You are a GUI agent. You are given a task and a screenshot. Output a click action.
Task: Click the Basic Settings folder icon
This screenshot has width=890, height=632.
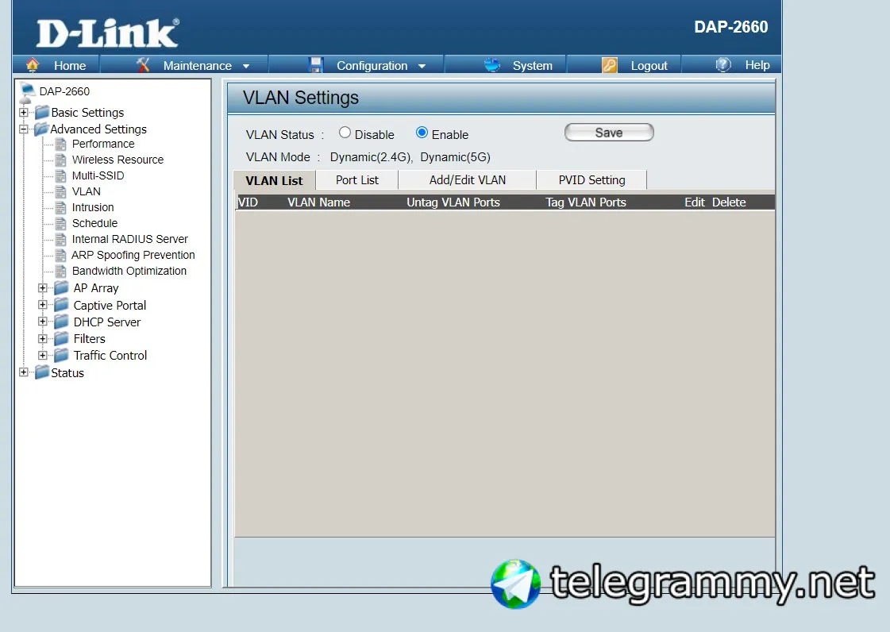(42, 112)
